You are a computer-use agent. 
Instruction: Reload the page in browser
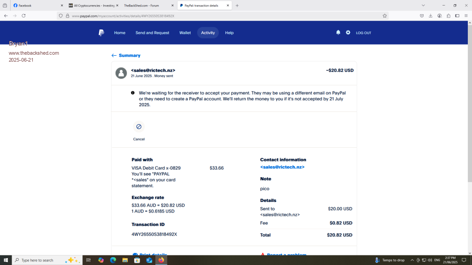(24, 16)
